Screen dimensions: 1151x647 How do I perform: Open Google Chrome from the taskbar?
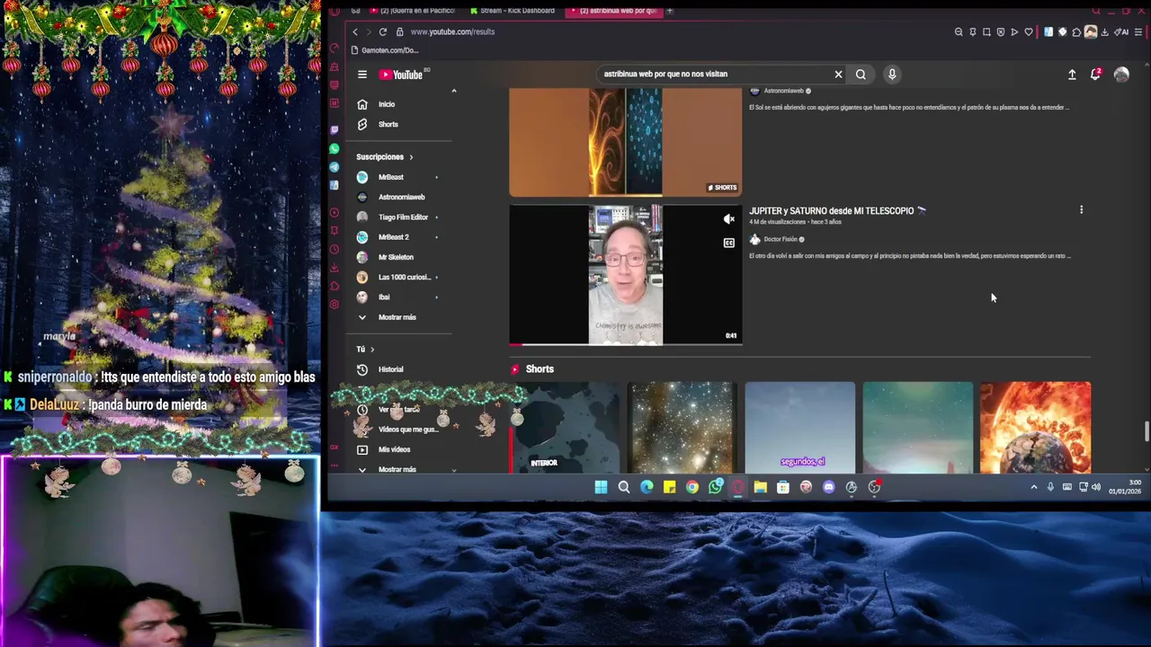(x=691, y=487)
